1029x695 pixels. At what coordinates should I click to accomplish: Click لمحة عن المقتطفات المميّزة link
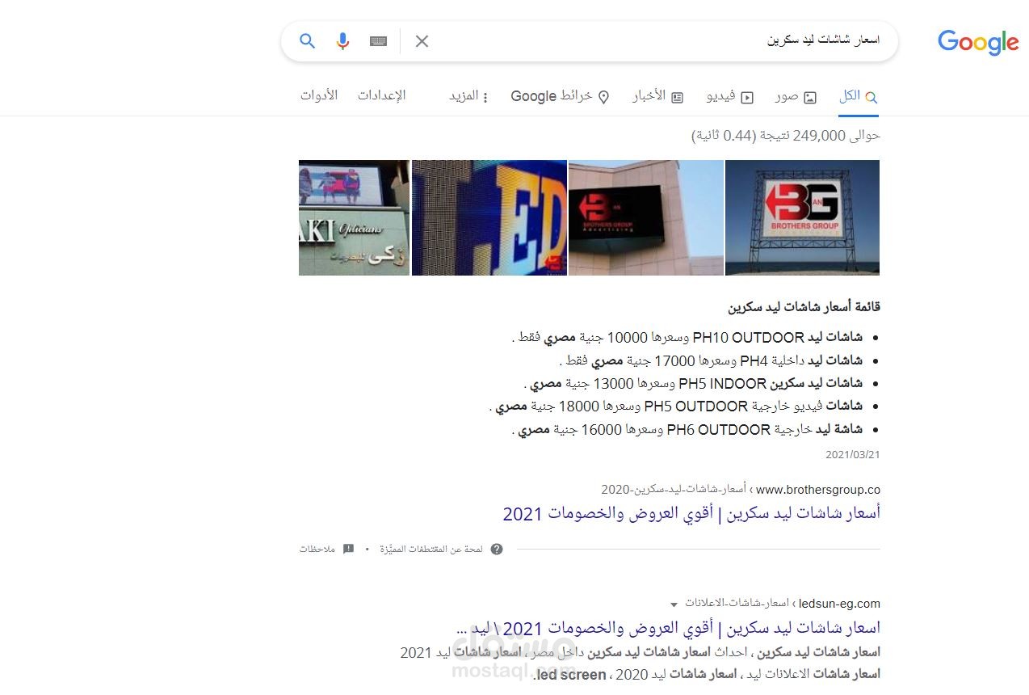431,550
